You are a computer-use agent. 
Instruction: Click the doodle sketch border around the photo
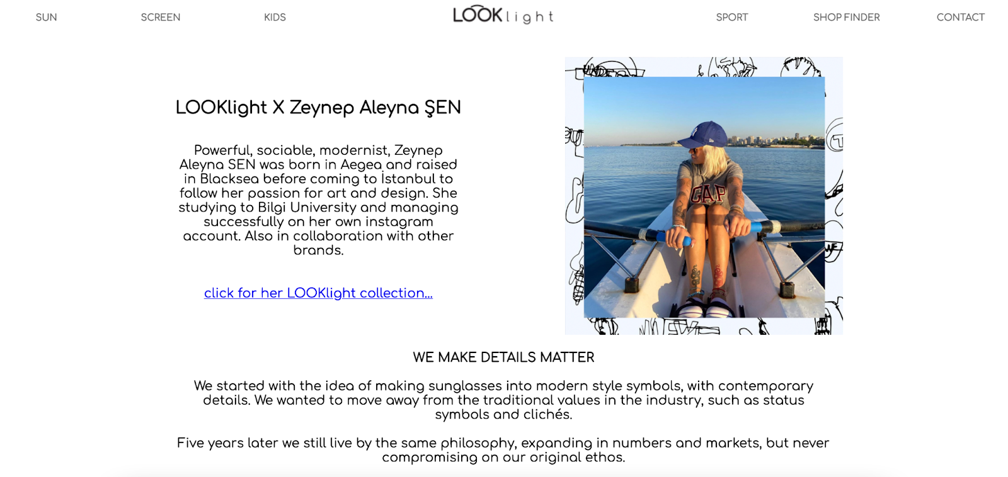[x=704, y=67]
